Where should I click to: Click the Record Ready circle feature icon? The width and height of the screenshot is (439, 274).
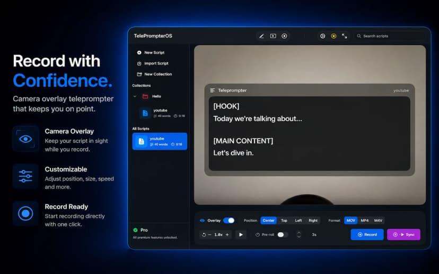[x=25, y=214]
